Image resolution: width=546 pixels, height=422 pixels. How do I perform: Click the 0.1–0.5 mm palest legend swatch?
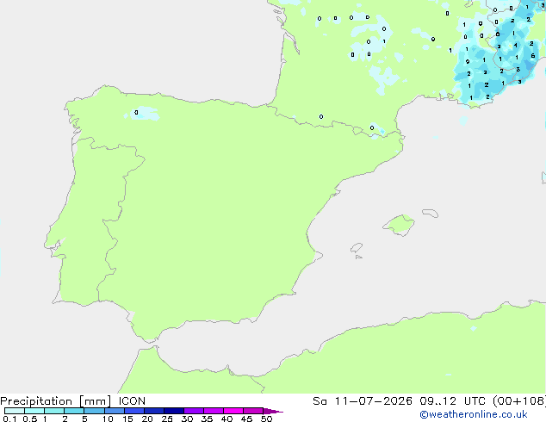(x=15, y=411)
